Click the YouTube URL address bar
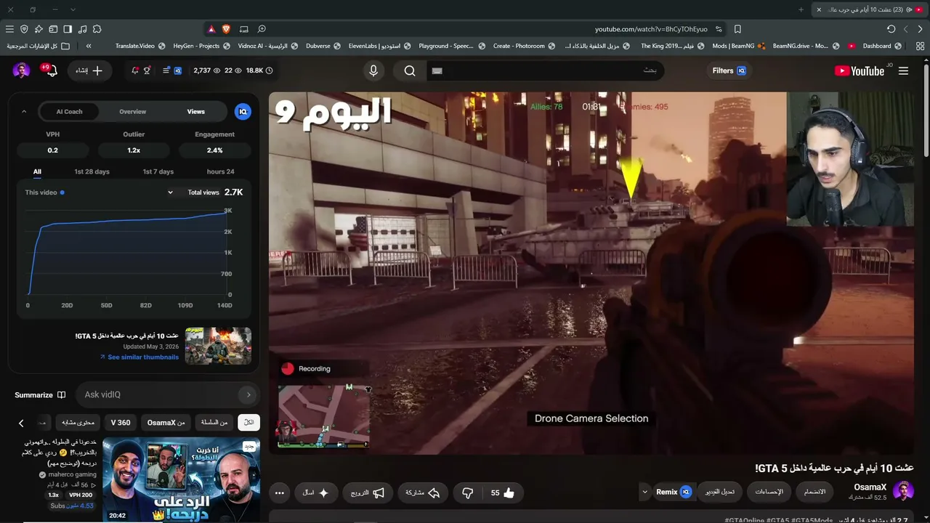The width and height of the screenshot is (930, 523). pos(650,29)
